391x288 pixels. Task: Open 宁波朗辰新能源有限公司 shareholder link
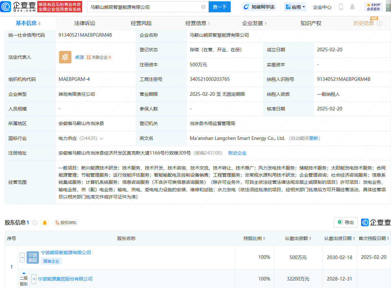point(66,253)
